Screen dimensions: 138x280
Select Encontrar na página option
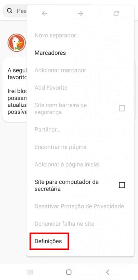60,147
